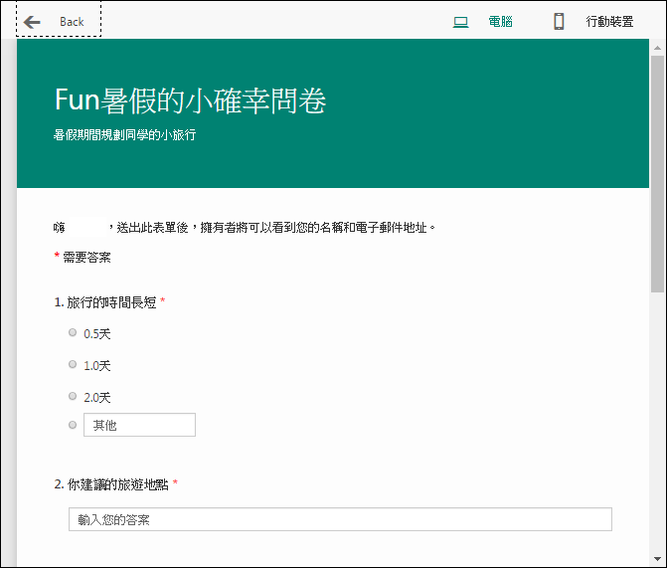This screenshot has height=568, width=667.
Task: Click the scrollbar down arrow
Action: tap(658, 559)
